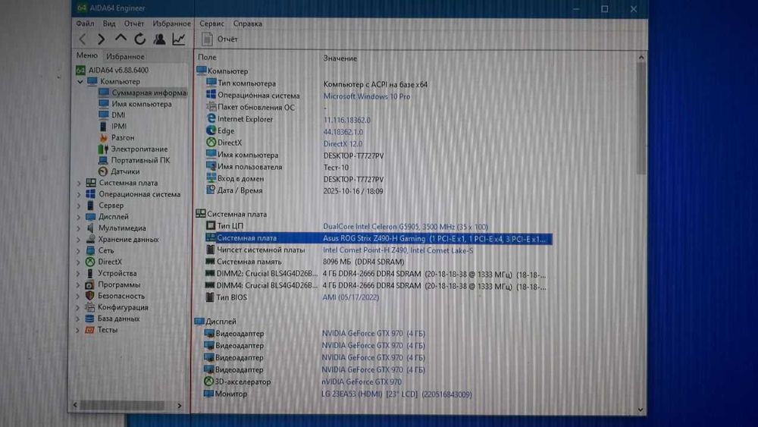Collapse the Компьютер tree node
The image size is (758, 427).
coord(80,82)
